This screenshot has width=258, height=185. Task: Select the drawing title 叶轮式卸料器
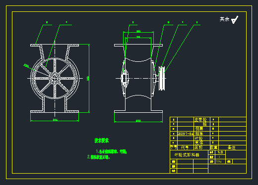click(x=187, y=155)
